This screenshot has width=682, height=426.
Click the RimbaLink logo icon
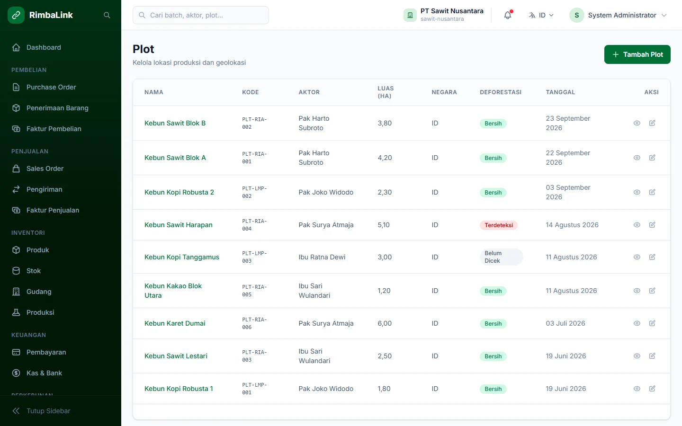point(16,15)
